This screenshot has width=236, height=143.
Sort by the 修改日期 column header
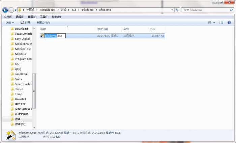point(102,29)
